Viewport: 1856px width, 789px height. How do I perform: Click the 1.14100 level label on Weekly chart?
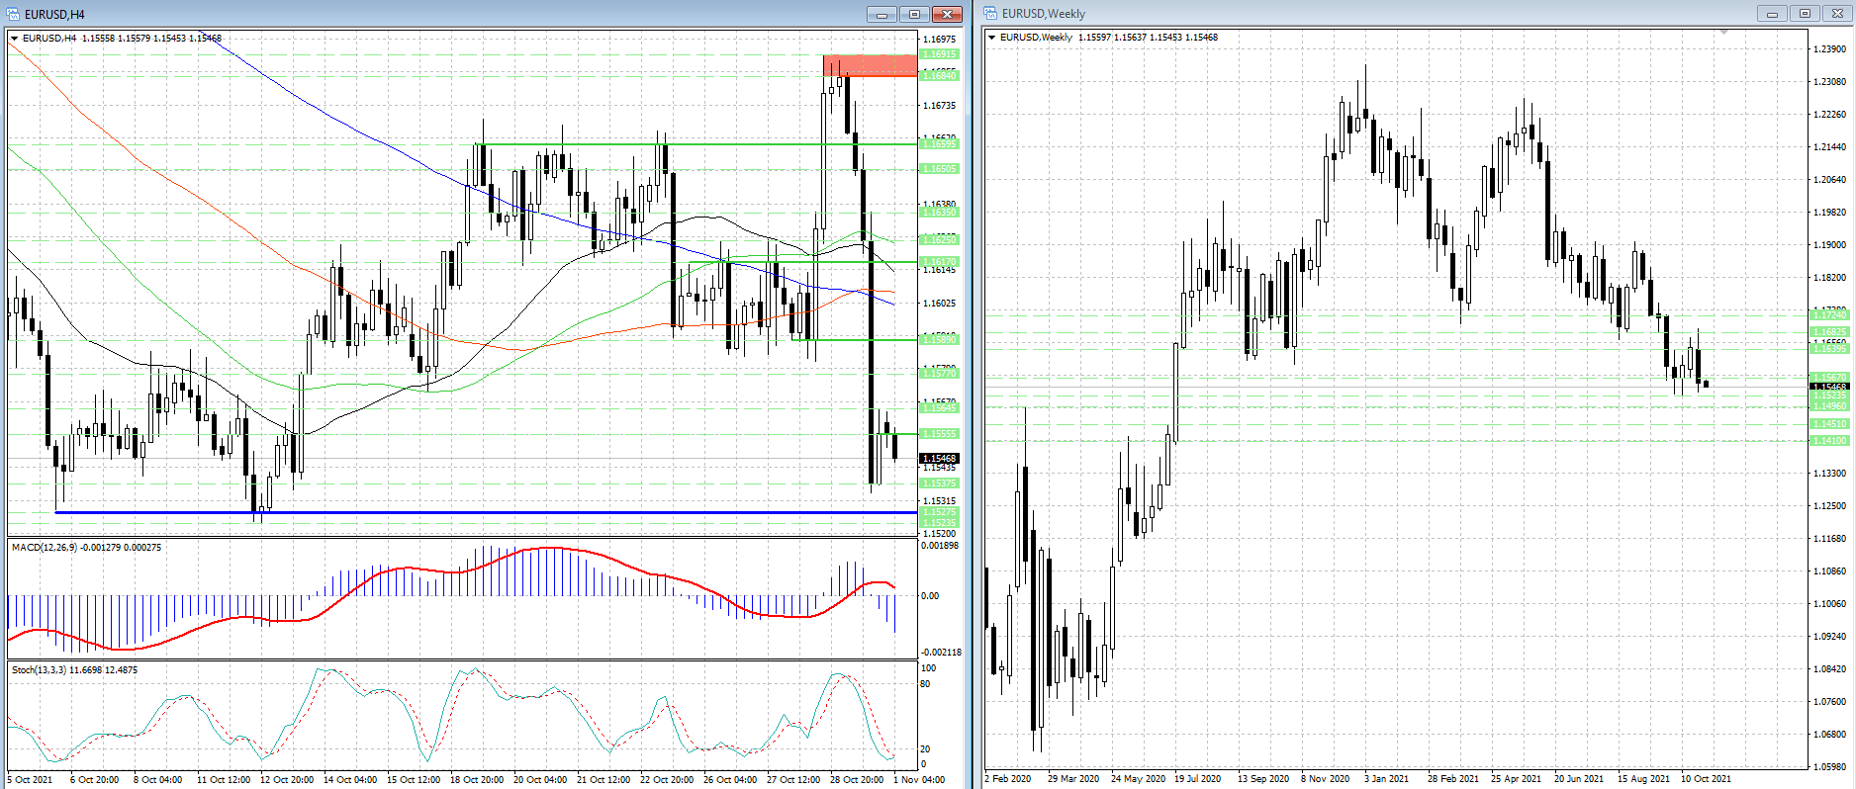click(1828, 441)
